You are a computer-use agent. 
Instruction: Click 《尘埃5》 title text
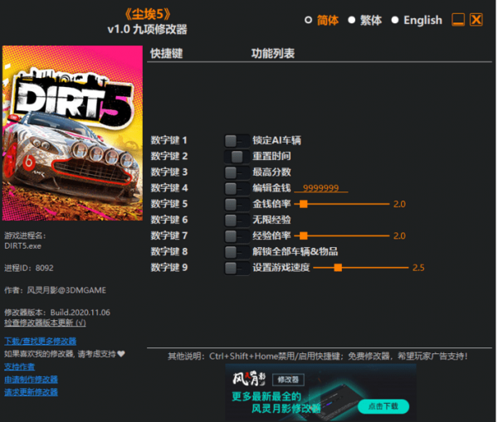[148, 14]
